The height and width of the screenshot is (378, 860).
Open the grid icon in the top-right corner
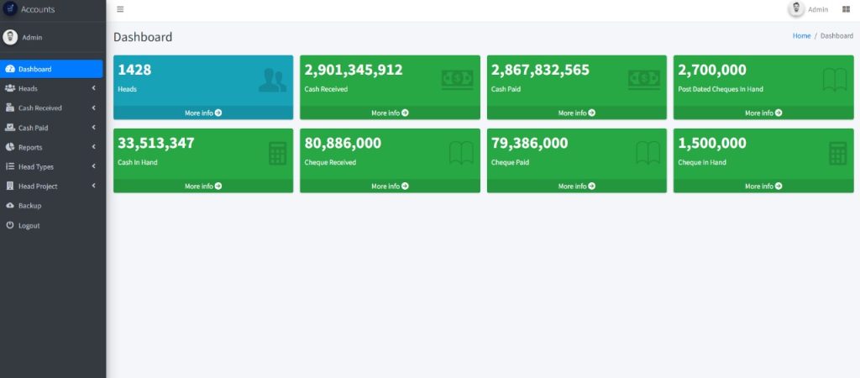coord(846,9)
